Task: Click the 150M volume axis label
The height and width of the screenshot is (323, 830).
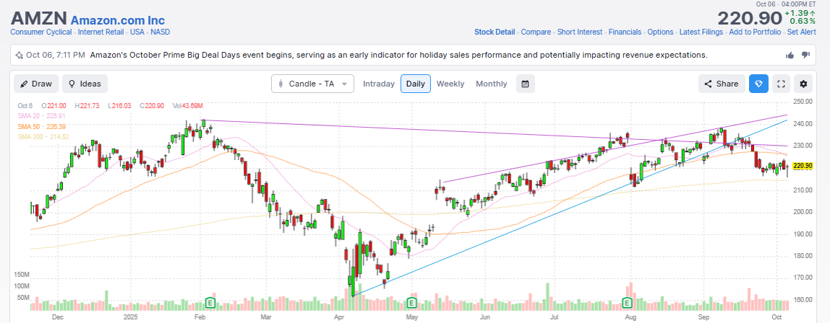Action: [22, 275]
